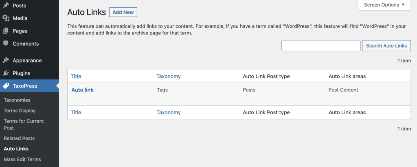The width and height of the screenshot is (417, 167).
Task: Click the 'Posts' post type cell
Action: click(249, 90)
